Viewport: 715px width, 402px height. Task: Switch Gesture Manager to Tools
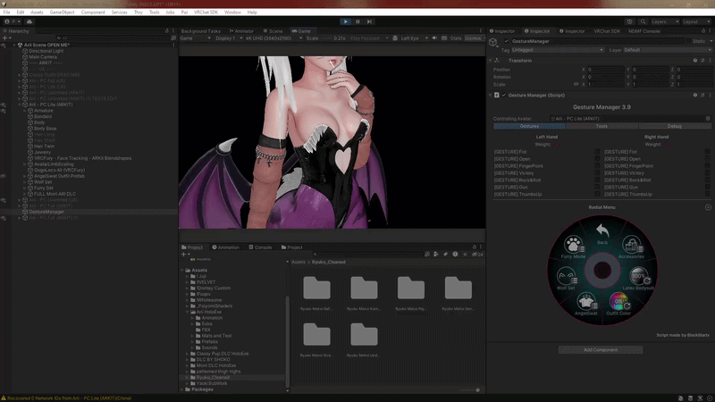coord(601,126)
